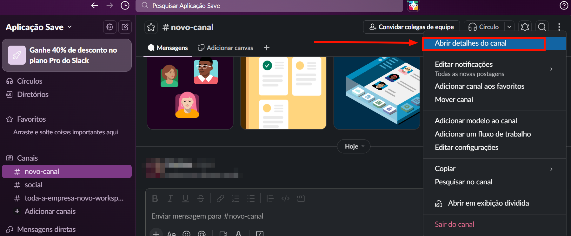571x236 pixels.
Task: Go forward with the right arrow
Action: (x=110, y=5)
